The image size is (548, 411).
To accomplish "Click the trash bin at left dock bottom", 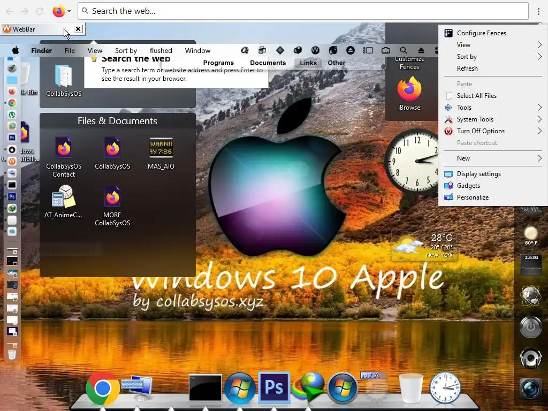I will (12, 354).
